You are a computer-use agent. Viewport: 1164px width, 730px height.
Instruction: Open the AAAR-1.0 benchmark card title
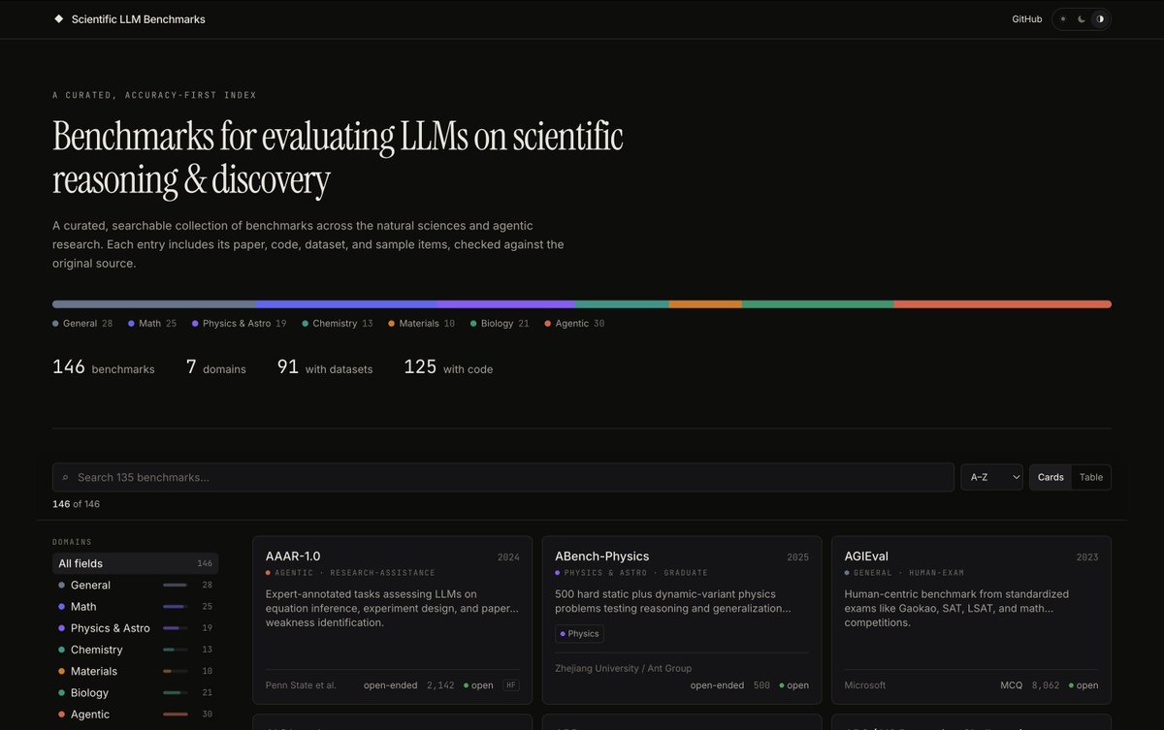pyautogui.click(x=293, y=556)
